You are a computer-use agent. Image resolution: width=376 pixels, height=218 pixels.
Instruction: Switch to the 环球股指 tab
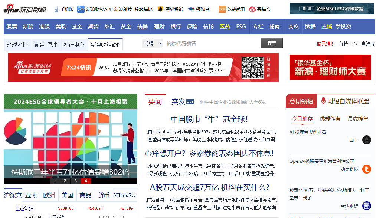click(x=17, y=45)
